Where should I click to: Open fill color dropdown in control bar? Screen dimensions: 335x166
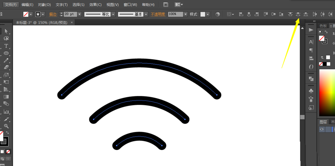coord(31,14)
